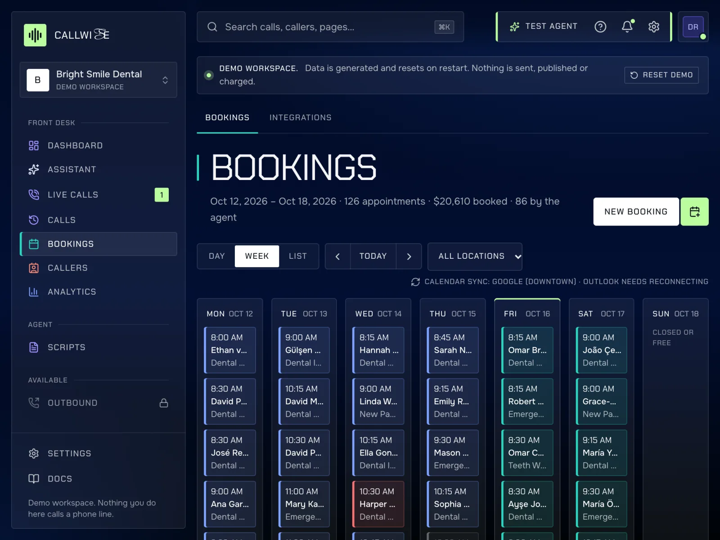The image size is (720, 540).
Task: Click the ⌘K shortcut badge
Action: point(444,27)
